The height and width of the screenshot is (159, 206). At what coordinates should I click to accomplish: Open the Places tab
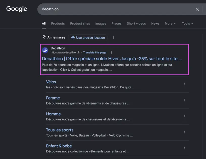click(x=116, y=23)
